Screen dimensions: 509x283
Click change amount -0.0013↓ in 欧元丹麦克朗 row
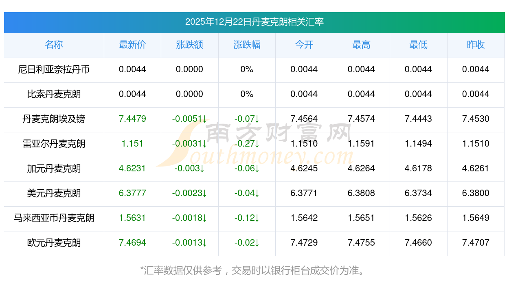click(189, 243)
